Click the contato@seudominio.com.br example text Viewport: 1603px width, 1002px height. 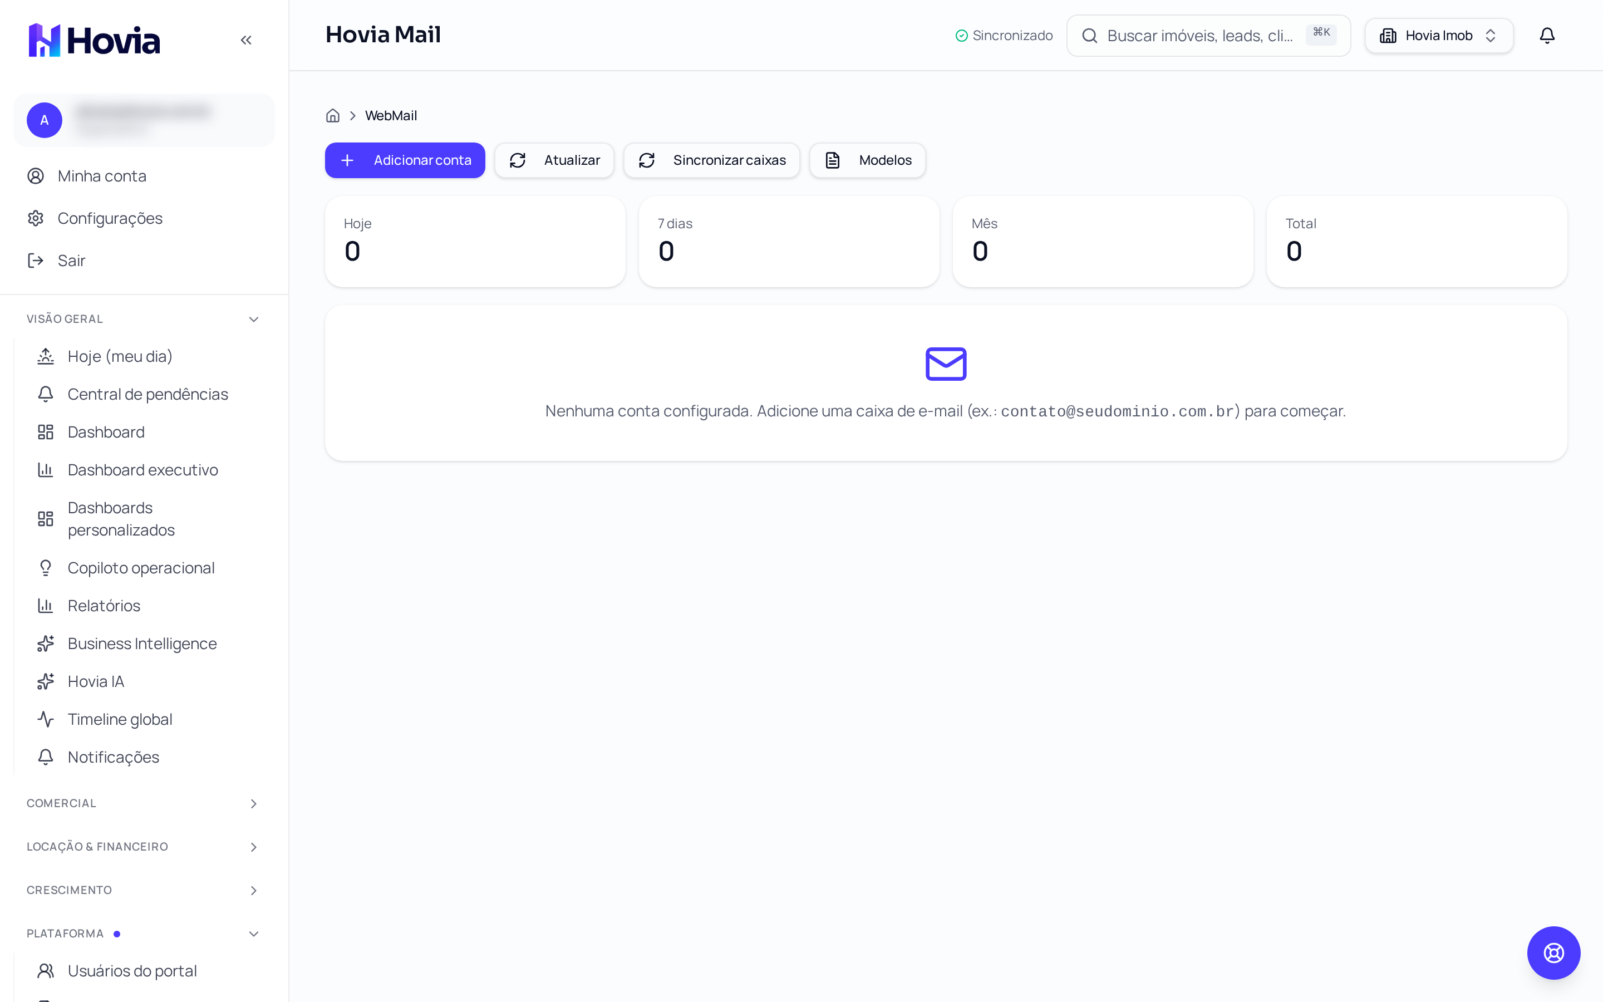click(x=1117, y=411)
